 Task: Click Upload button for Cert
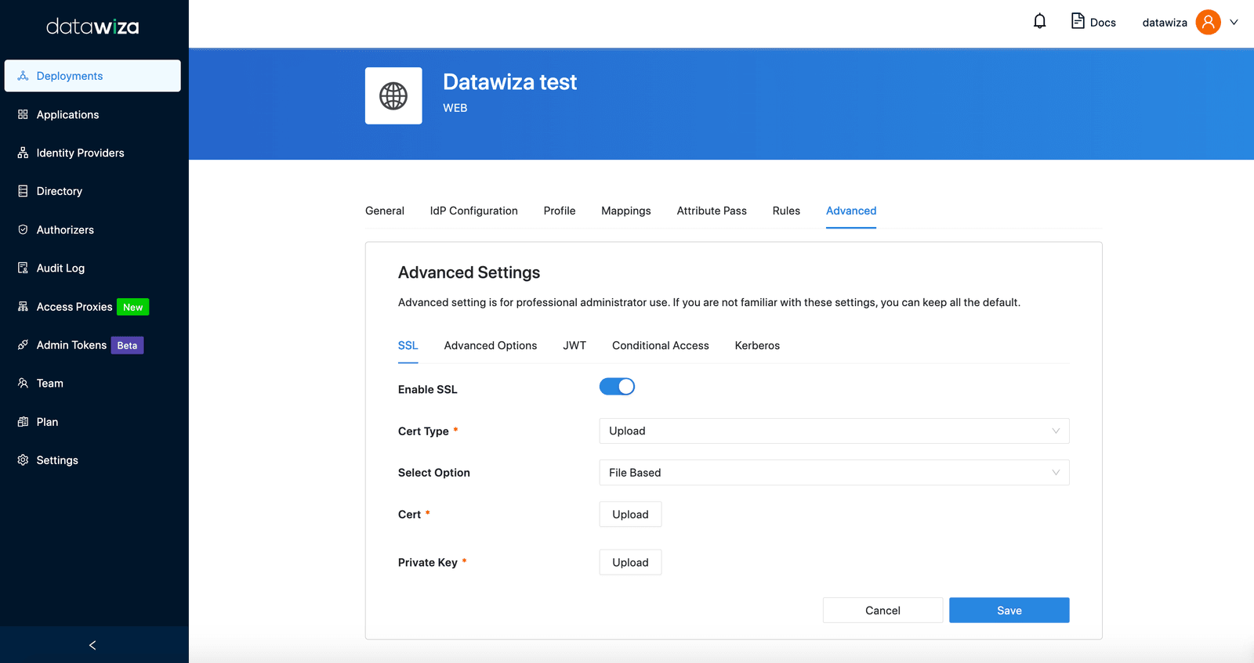click(630, 514)
